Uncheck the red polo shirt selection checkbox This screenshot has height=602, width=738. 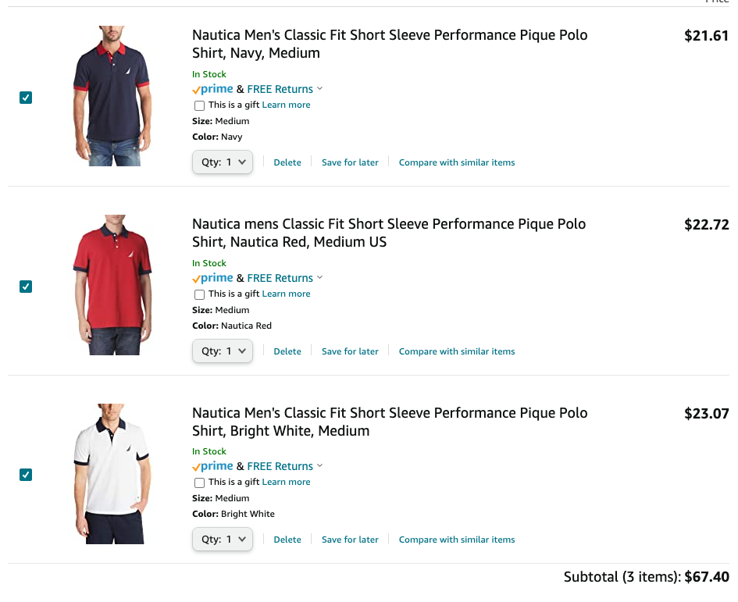click(x=26, y=287)
